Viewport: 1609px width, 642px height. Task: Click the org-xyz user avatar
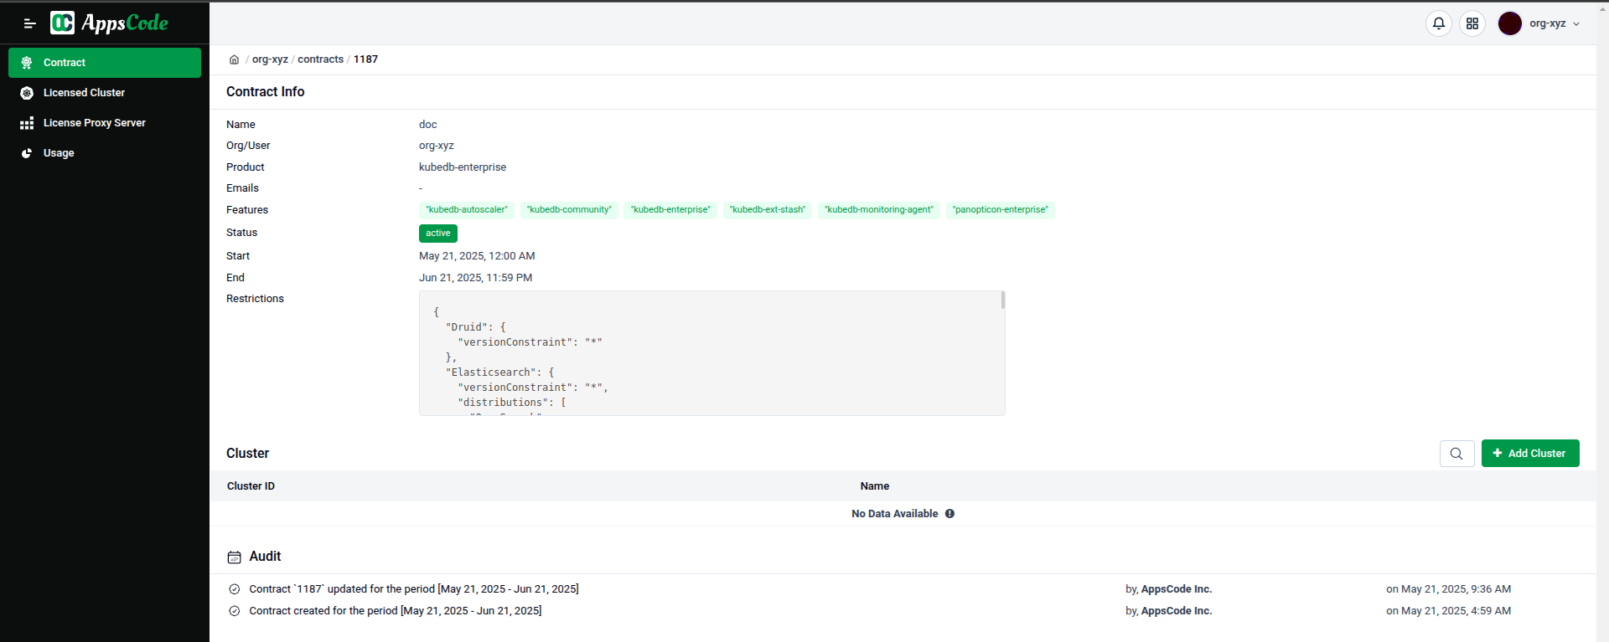(1509, 23)
